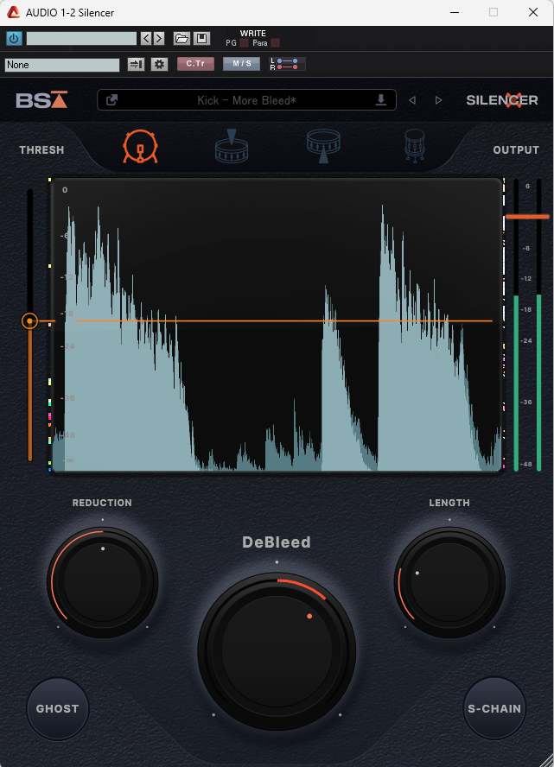Click the THRESH label
This screenshot has height=767, width=554.
41,150
